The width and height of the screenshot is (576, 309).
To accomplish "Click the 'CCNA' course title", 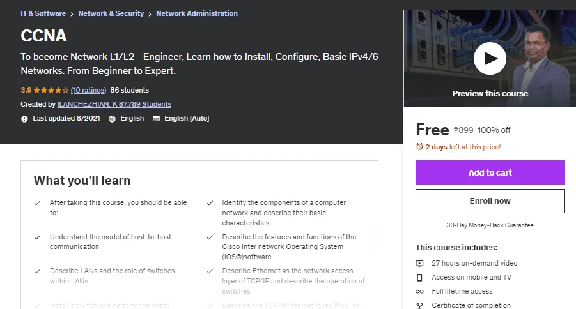I will [x=43, y=36].
